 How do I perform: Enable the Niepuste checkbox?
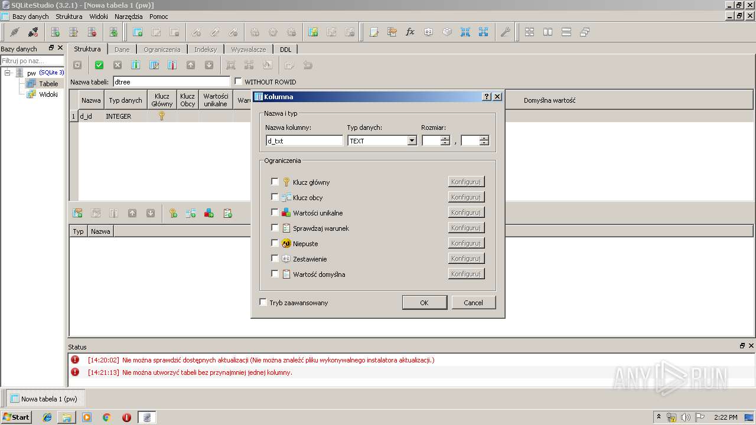(275, 243)
